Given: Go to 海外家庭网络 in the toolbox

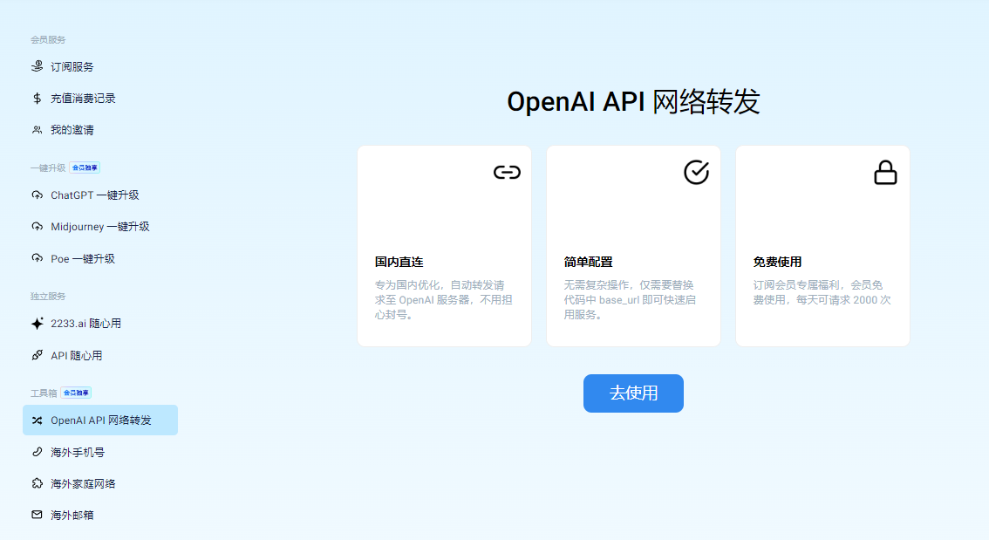Looking at the screenshot, I should point(83,484).
